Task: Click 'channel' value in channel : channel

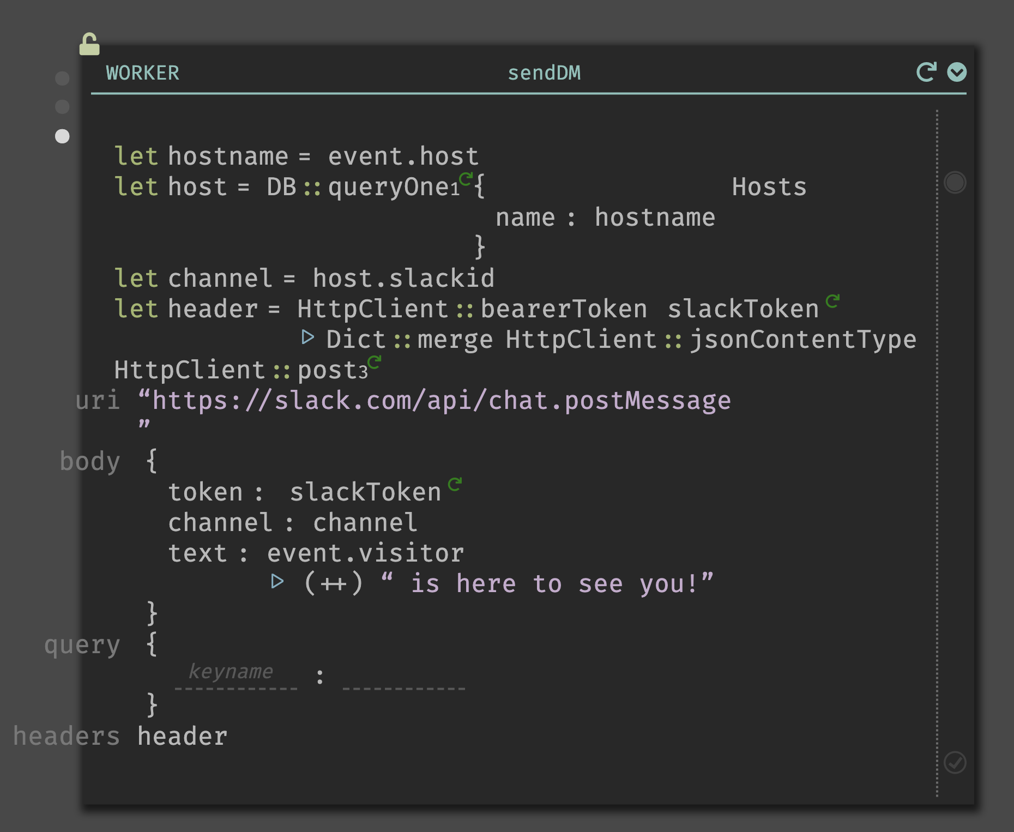Action: (365, 523)
